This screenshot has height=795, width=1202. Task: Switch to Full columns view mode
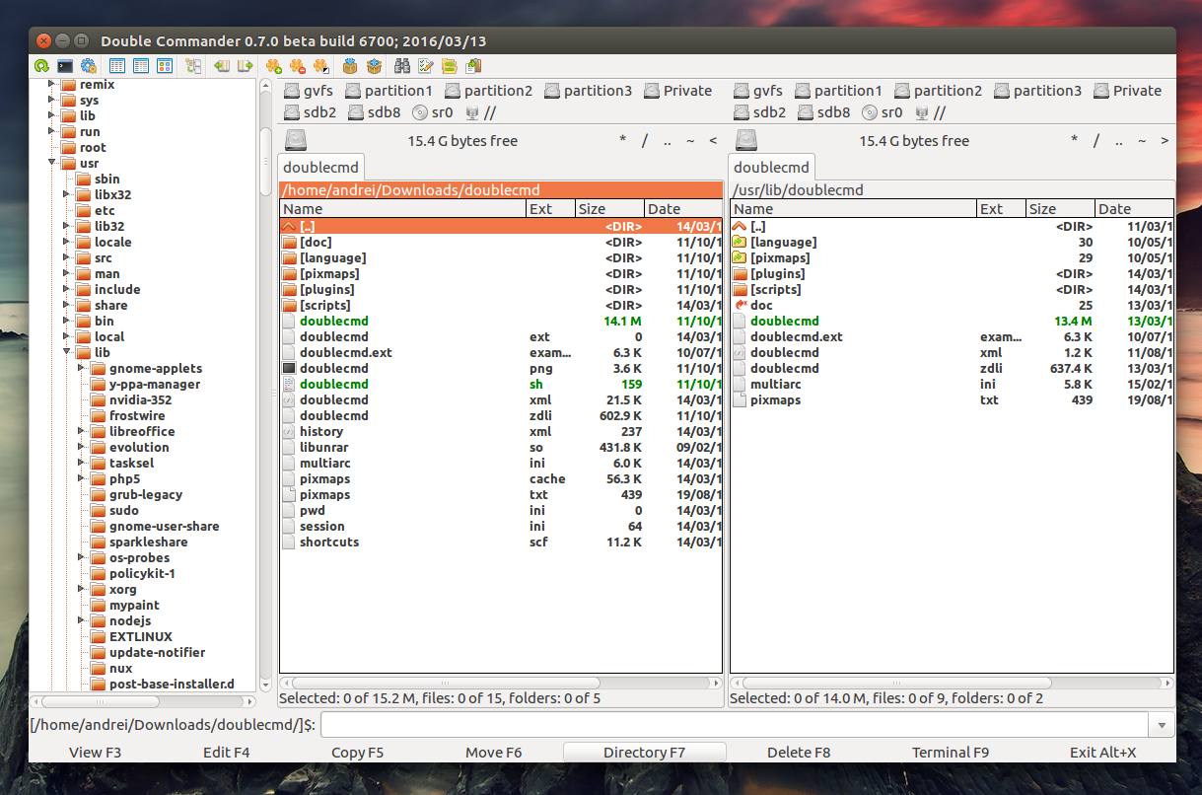[x=141, y=66]
